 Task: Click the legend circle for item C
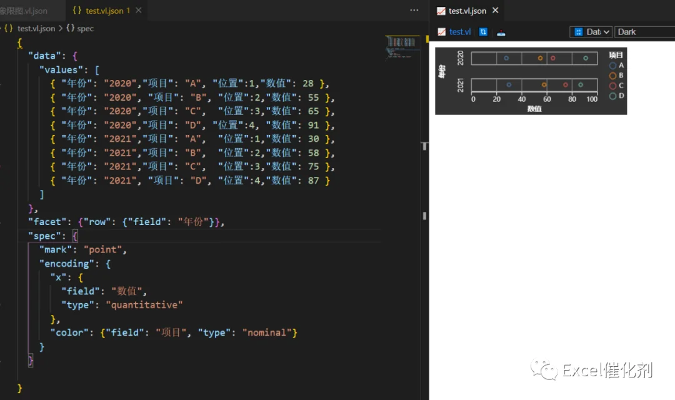pos(612,86)
